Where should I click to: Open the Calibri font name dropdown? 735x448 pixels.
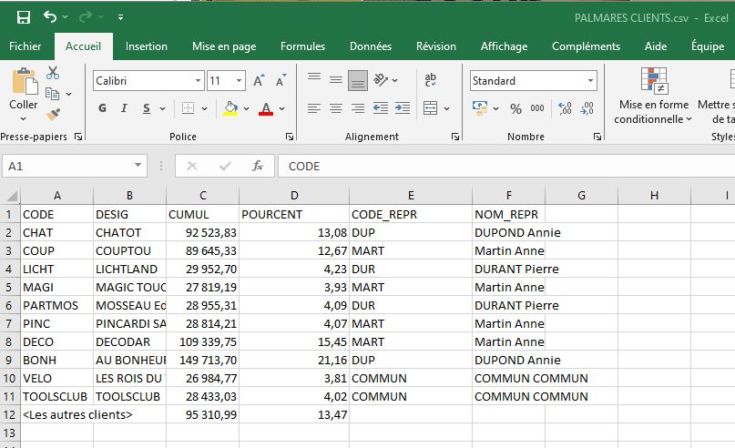(x=198, y=81)
